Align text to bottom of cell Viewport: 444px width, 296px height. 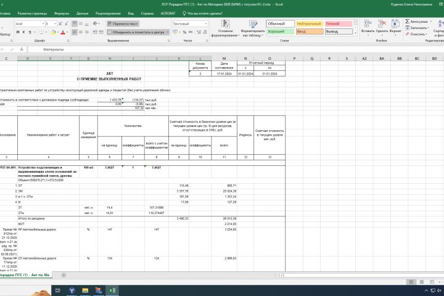87,24
